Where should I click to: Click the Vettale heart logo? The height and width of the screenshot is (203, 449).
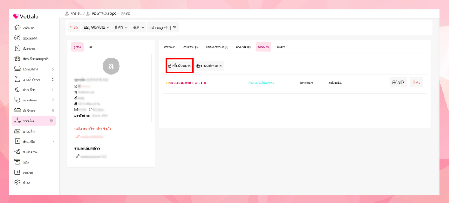(16, 17)
